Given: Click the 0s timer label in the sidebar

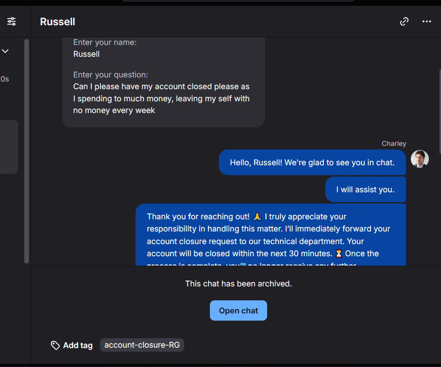Looking at the screenshot, I should pos(5,79).
